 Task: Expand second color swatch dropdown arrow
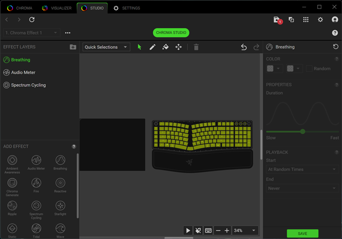pos(298,68)
